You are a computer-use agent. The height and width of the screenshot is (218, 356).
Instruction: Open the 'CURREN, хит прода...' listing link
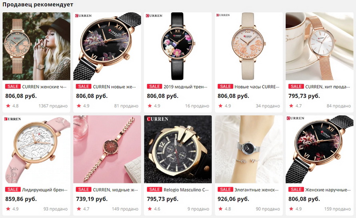(328, 87)
